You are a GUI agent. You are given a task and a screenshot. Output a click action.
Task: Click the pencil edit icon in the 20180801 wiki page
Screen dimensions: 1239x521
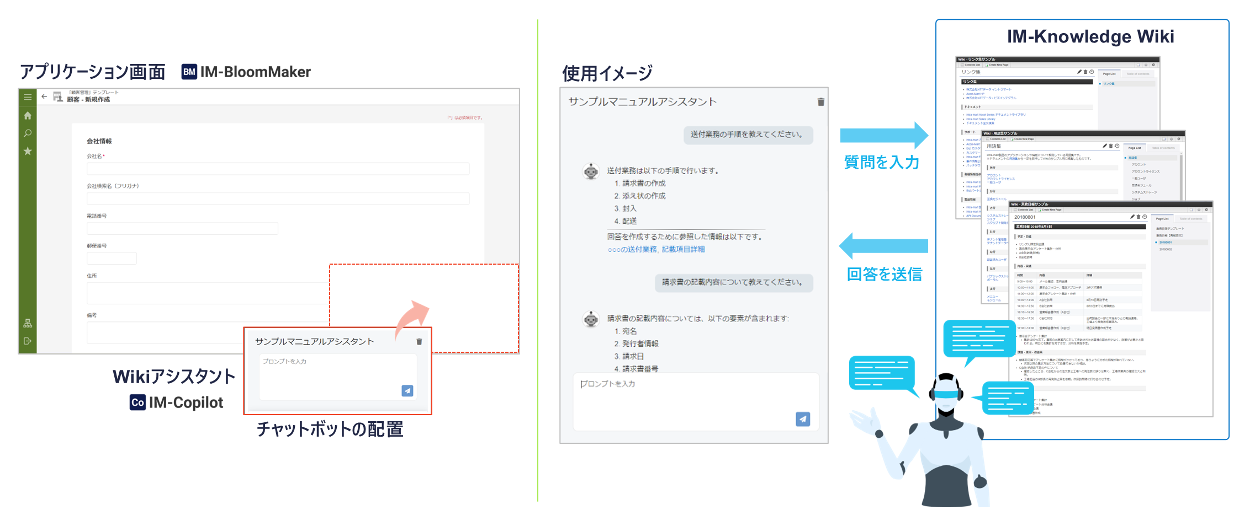point(1132,217)
